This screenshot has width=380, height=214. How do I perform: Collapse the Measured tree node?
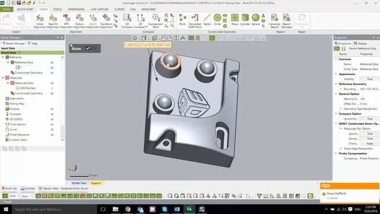3,78
